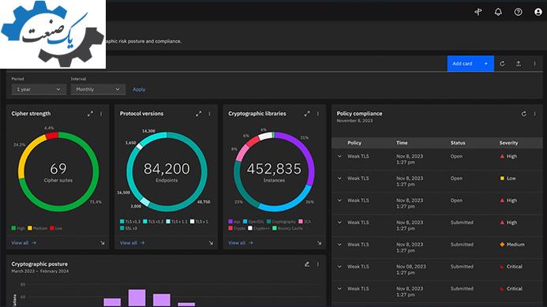
Task: Sort by the Policy column header
Action: click(x=354, y=143)
